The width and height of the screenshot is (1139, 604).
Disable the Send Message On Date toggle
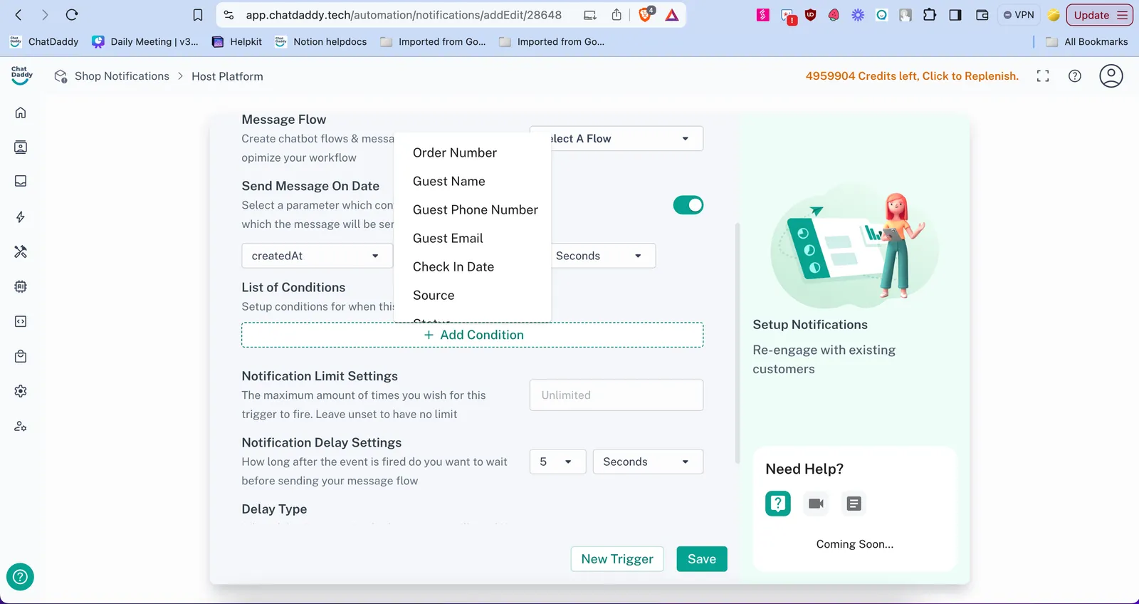click(x=688, y=205)
